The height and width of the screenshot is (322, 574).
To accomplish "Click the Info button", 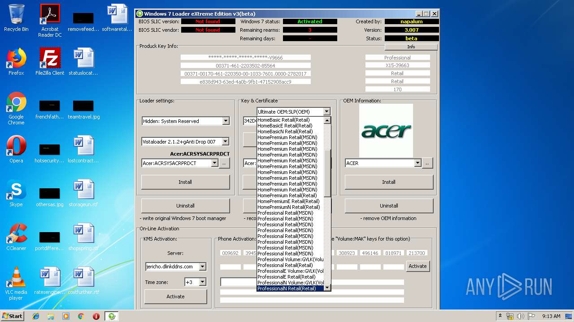I will (x=411, y=47).
